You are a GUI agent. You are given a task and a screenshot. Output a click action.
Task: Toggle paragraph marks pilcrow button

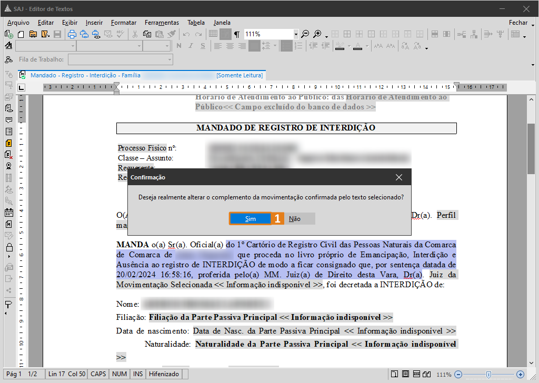[x=237, y=34]
